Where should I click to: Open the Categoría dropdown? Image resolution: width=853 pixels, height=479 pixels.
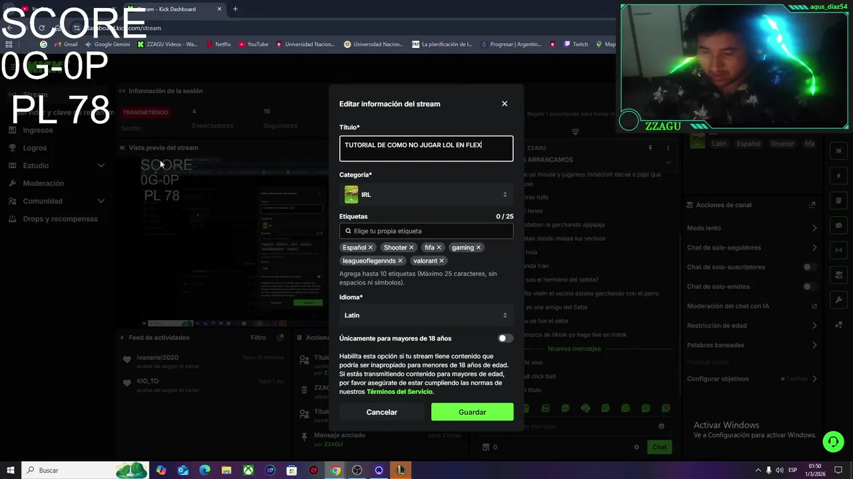pyautogui.click(x=426, y=194)
